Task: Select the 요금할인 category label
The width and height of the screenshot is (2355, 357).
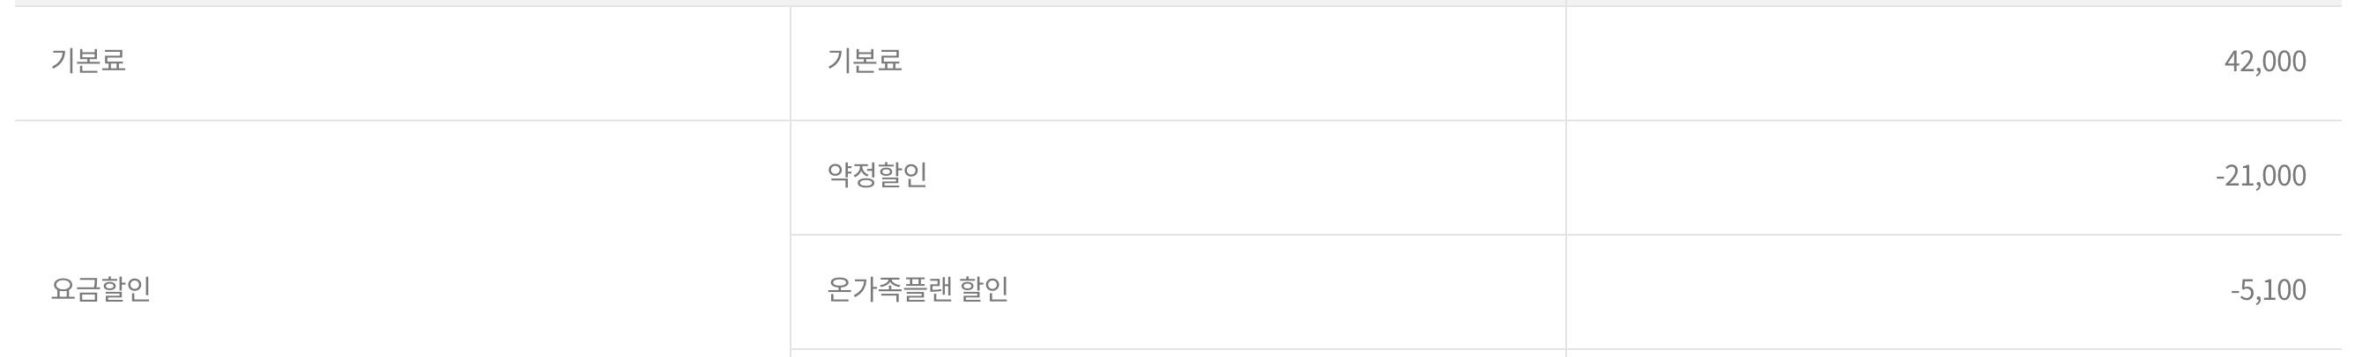Action: coord(100,289)
